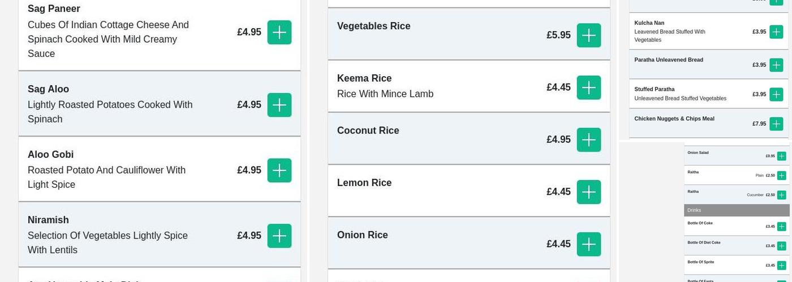This screenshot has width=792, height=282.
Task: Add Coconut Rice to the order
Action: [x=589, y=140]
